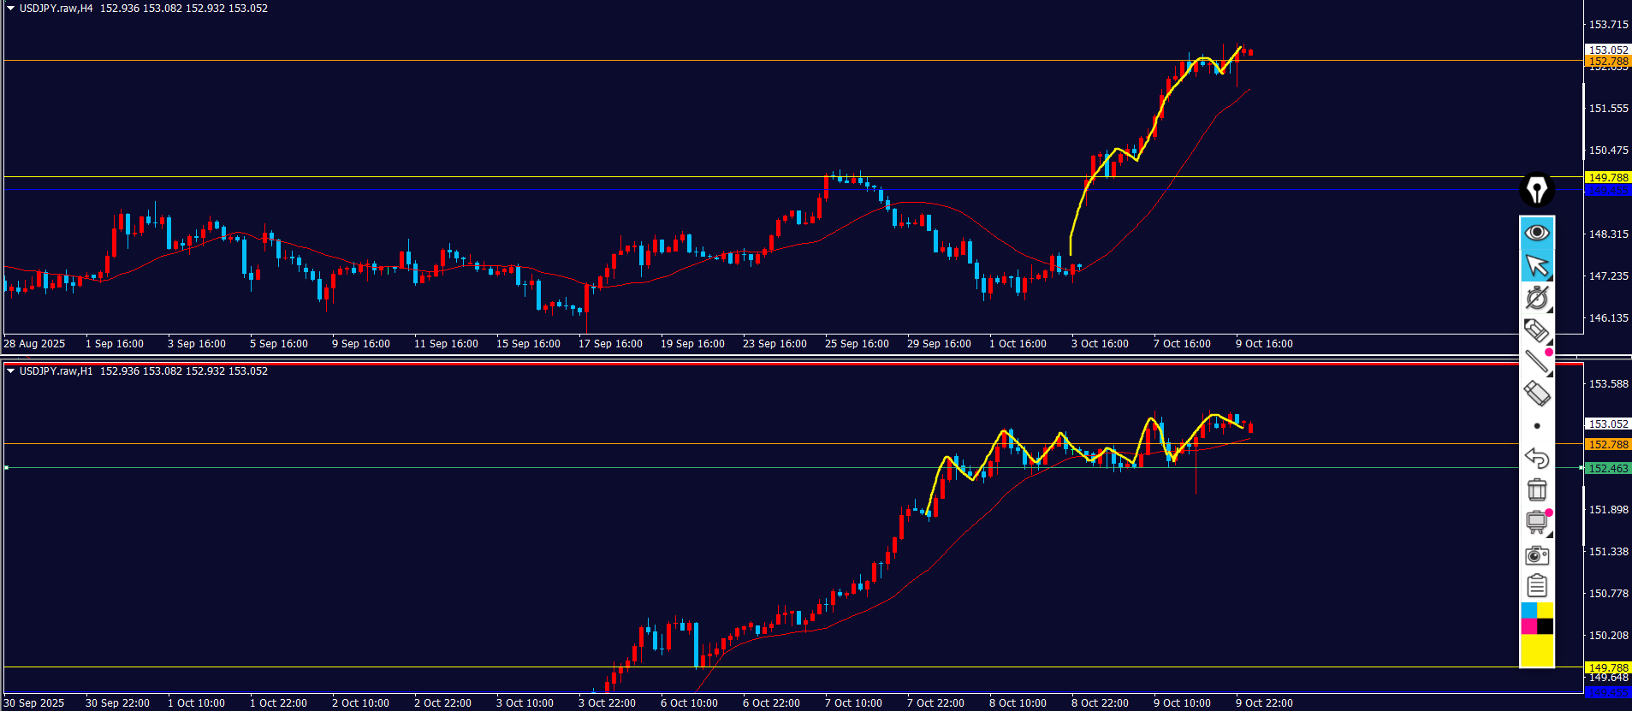Select the highlighter marker tool
1632x711 pixels.
click(1536, 329)
